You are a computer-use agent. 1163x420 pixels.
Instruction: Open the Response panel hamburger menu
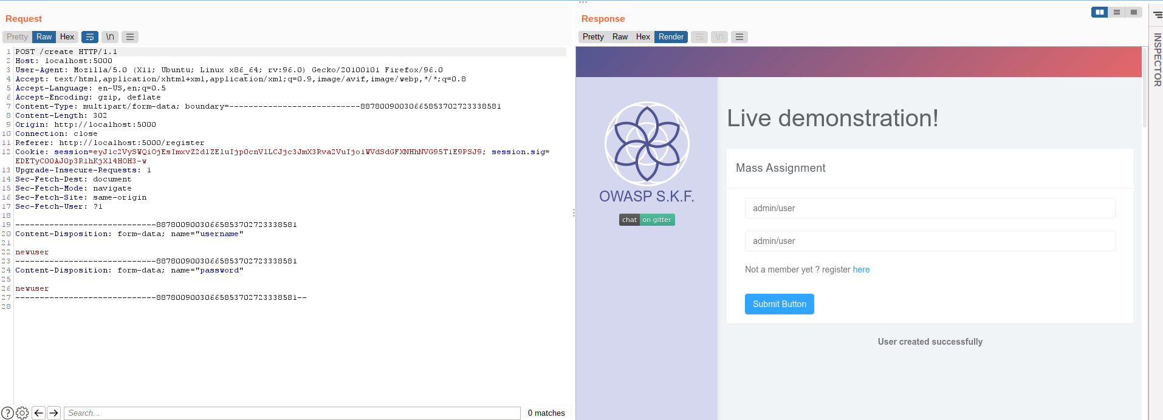[739, 37]
